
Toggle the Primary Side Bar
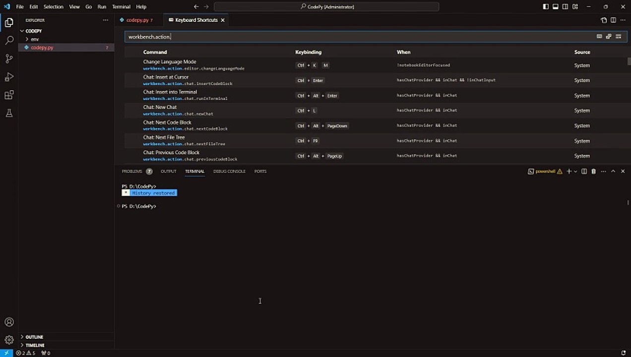tap(546, 6)
